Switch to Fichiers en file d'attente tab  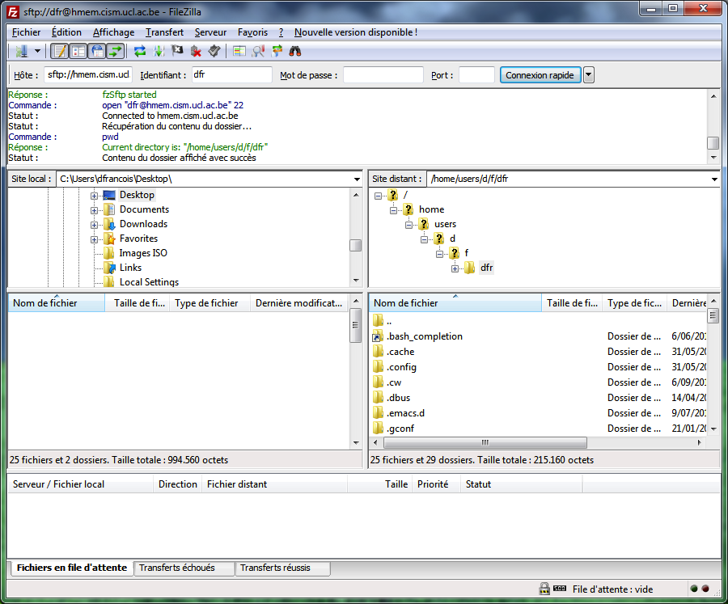[x=71, y=568]
